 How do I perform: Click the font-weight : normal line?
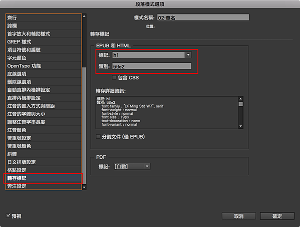[x=119, y=110]
